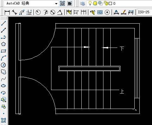The width and height of the screenshot is (152, 125).
Task: Select the Jogged radius dimension tool
Action: pyautogui.click(x=45, y=12)
